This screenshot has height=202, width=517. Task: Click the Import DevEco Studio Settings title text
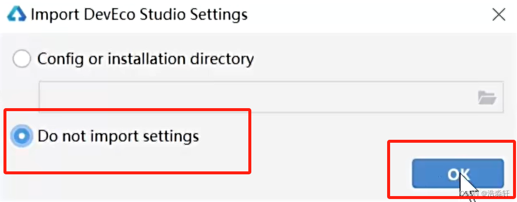(x=139, y=15)
